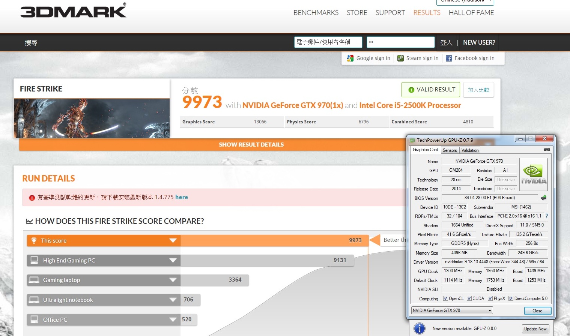Click the password input field
Screen dimensions: 570x336
pyautogui.click(x=401, y=42)
